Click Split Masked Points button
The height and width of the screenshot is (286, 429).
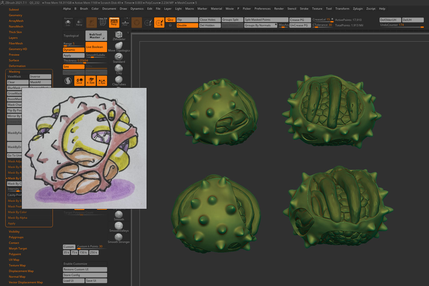(x=266, y=20)
